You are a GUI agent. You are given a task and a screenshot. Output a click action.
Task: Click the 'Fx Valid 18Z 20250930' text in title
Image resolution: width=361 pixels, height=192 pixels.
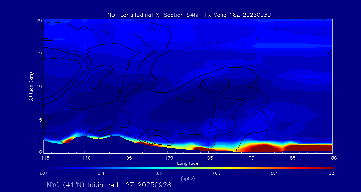click(238, 15)
